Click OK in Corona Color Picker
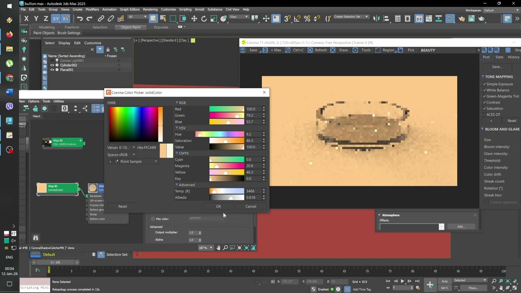Viewport: 521px width, 293px height. (x=219, y=206)
